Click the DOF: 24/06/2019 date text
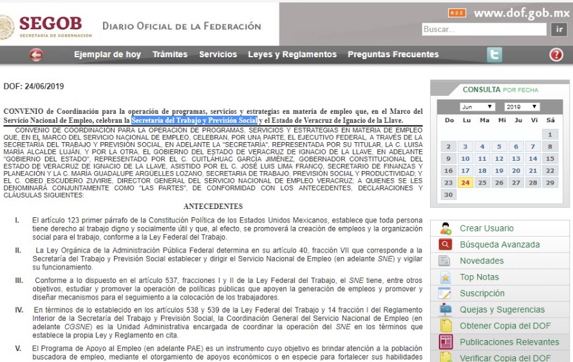 [x=33, y=87]
